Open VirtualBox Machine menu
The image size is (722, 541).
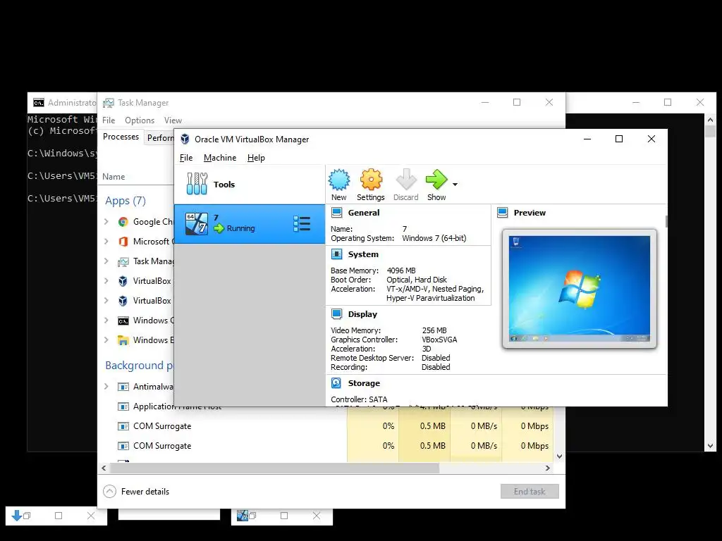pyautogui.click(x=220, y=158)
